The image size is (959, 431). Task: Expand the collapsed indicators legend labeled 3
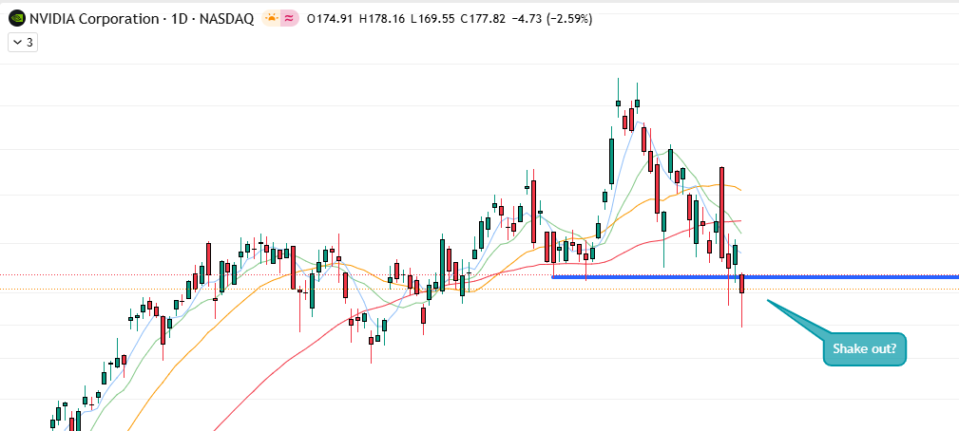point(23,43)
